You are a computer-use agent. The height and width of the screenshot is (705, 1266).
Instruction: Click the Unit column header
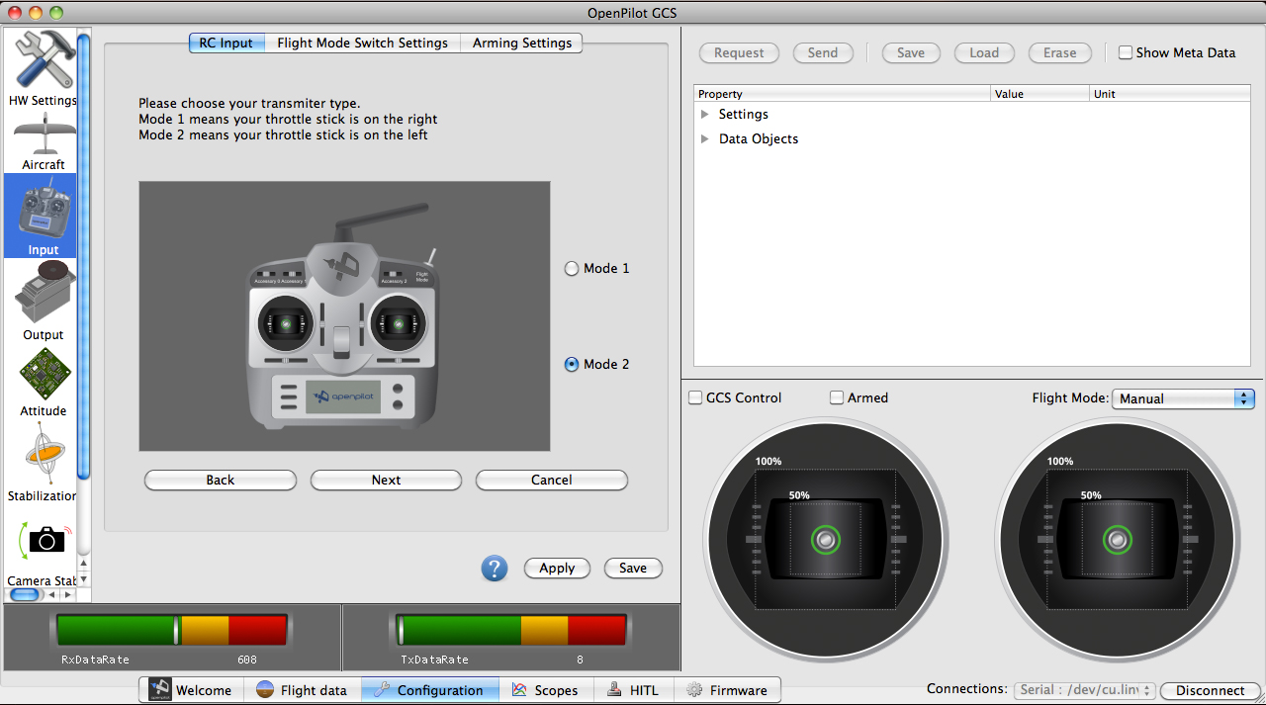pyautogui.click(x=1170, y=94)
